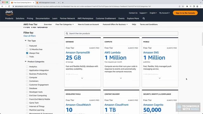Open the Support dropdown menu

(143, 13)
